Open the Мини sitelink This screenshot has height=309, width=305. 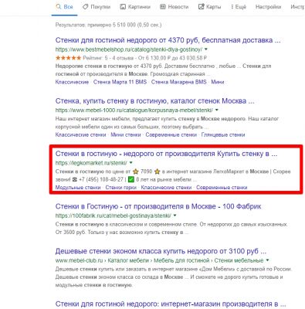point(218,82)
